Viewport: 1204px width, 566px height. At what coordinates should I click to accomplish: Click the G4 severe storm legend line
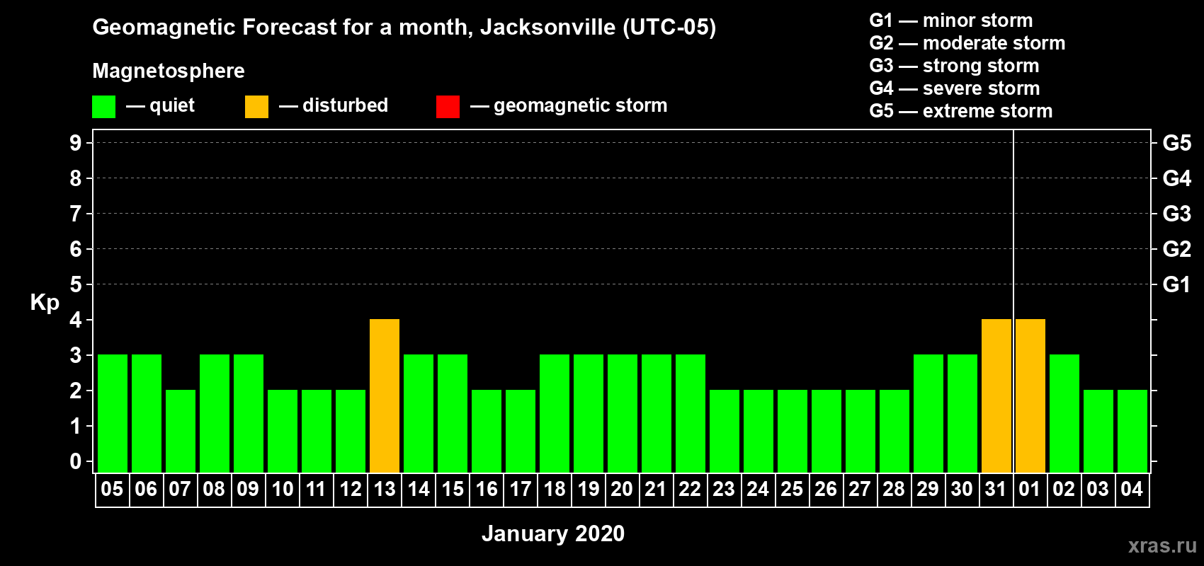click(x=955, y=88)
